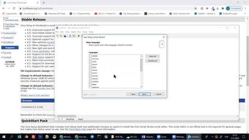The width and height of the screenshot is (249, 140).
Task: Reload the browser page
Action: [14, 9]
